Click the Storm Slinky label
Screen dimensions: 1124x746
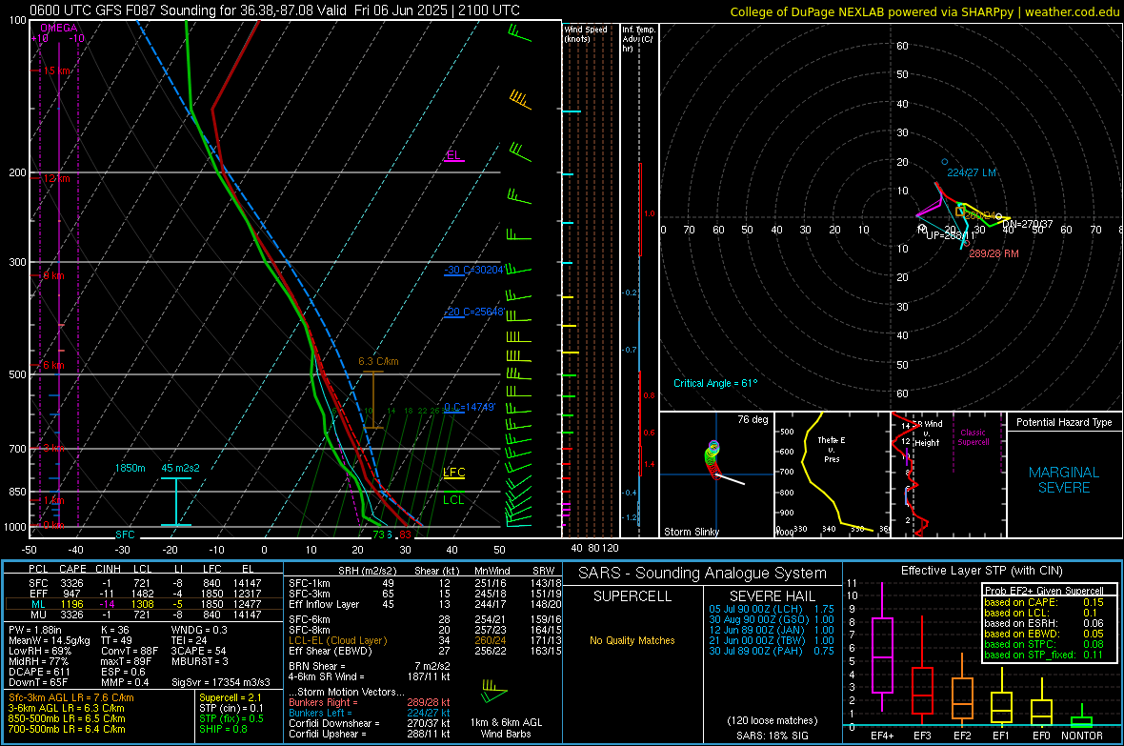point(691,532)
